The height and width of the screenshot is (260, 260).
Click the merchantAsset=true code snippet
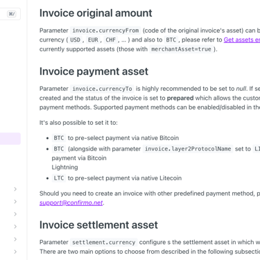(181, 49)
